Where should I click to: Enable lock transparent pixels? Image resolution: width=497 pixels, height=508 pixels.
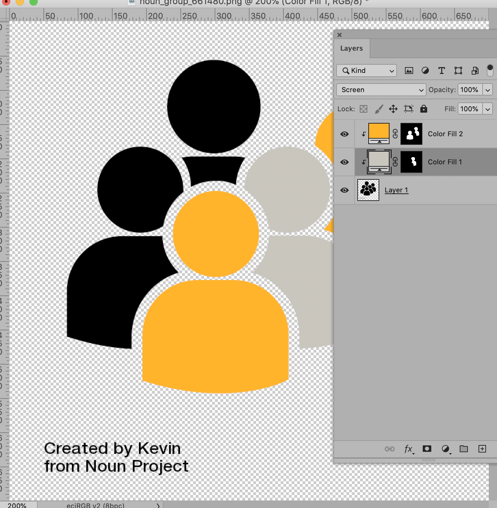363,109
